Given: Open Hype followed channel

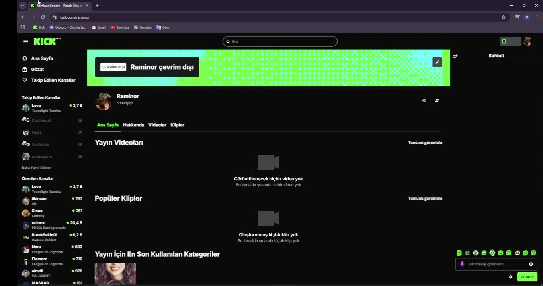Looking at the screenshot, I should [x=52, y=132].
